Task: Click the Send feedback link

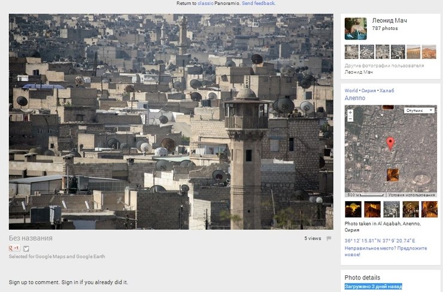Action: click(258, 4)
